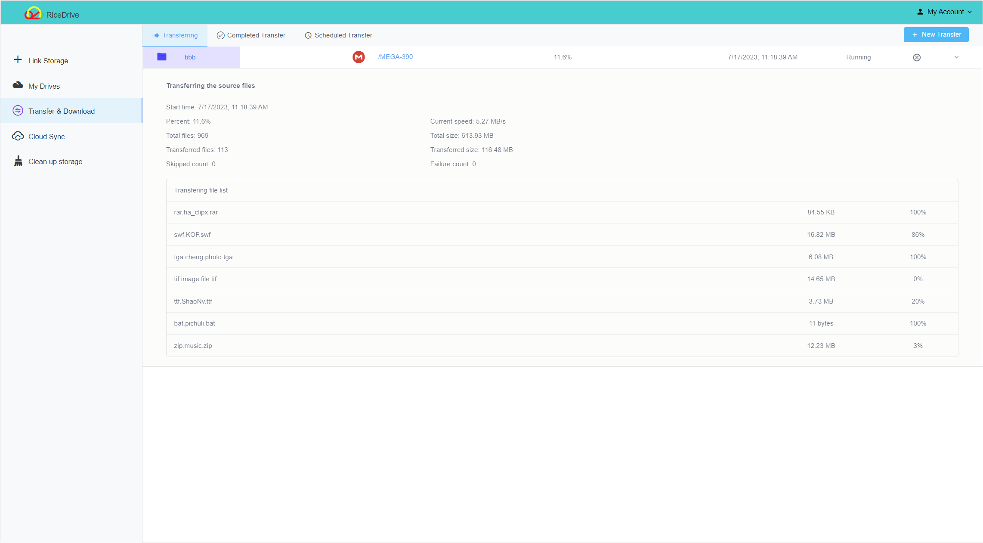Click the Cloud Sync sidebar icon
The width and height of the screenshot is (983, 543).
(x=18, y=137)
